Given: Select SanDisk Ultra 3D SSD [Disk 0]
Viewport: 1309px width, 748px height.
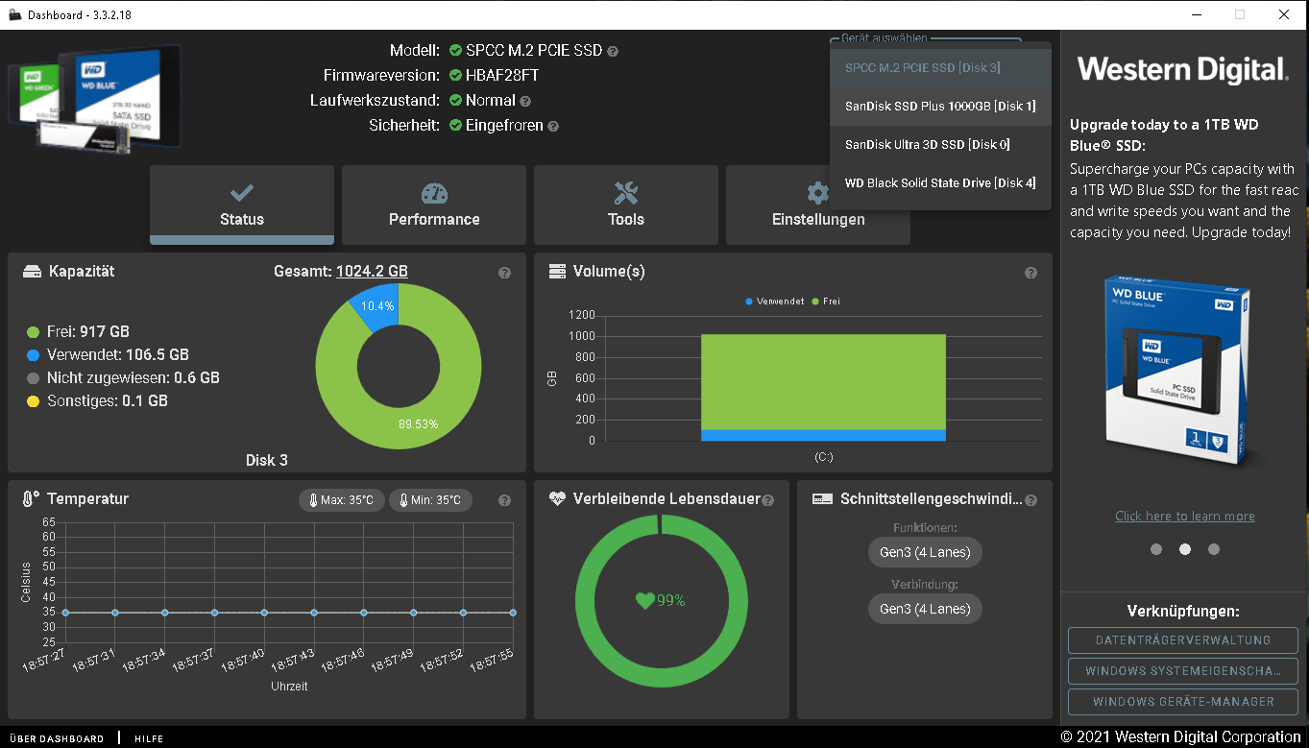Looking at the screenshot, I should [940, 144].
